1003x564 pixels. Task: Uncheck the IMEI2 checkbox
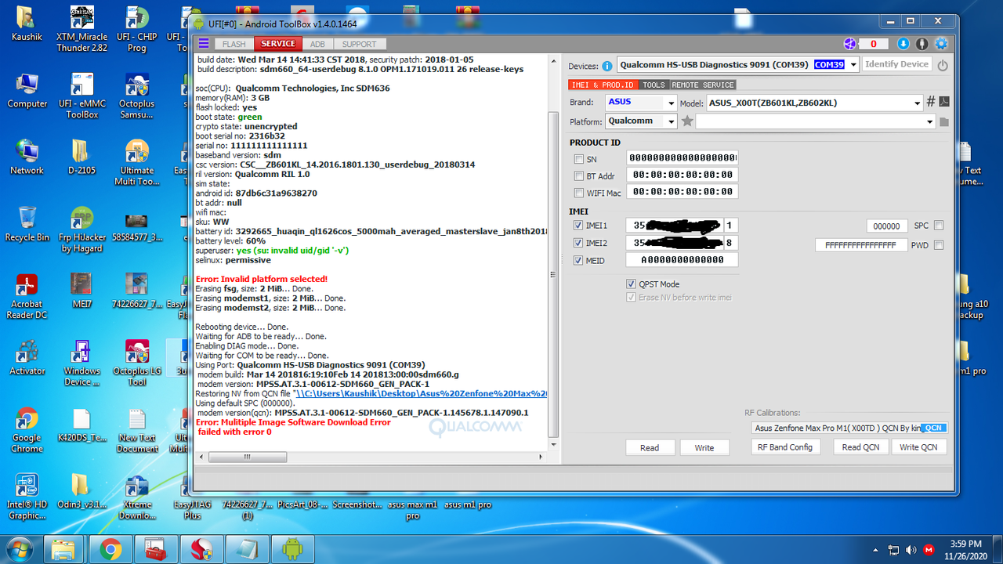pos(578,244)
